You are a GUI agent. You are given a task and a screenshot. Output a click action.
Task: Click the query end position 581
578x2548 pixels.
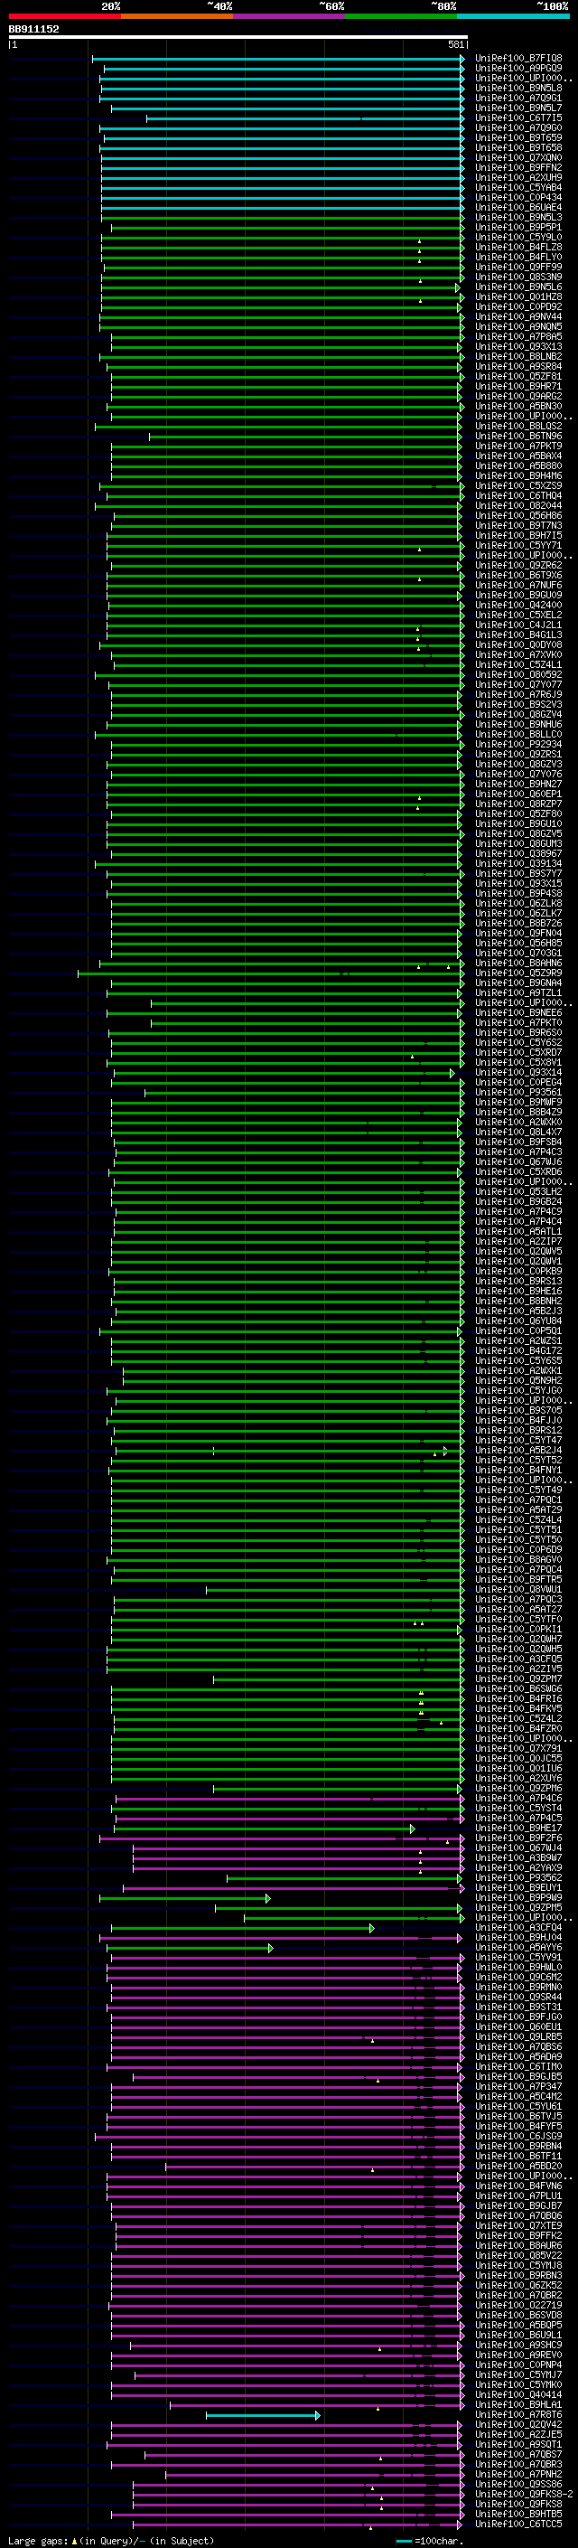pos(456,44)
